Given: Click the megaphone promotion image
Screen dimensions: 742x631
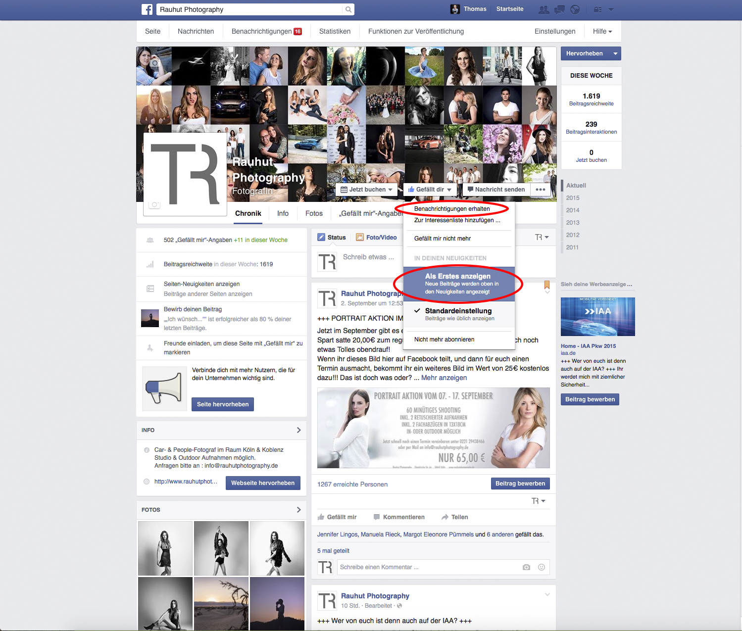Looking at the screenshot, I should (164, 388).
